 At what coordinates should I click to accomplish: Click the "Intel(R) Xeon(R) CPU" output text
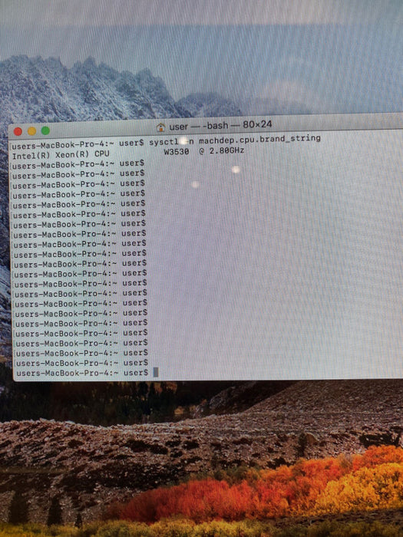click(x=61, y=154)
